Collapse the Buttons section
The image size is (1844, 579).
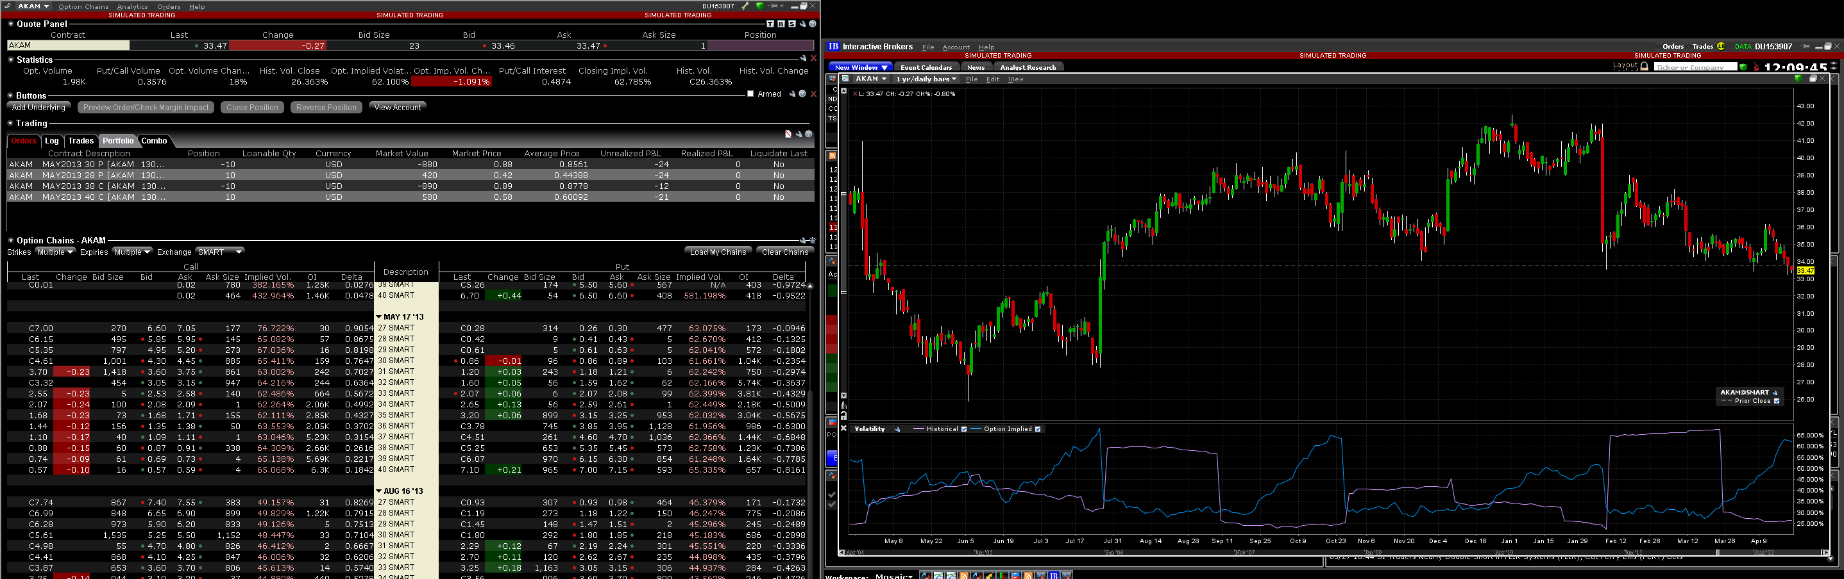pos(11,95)
